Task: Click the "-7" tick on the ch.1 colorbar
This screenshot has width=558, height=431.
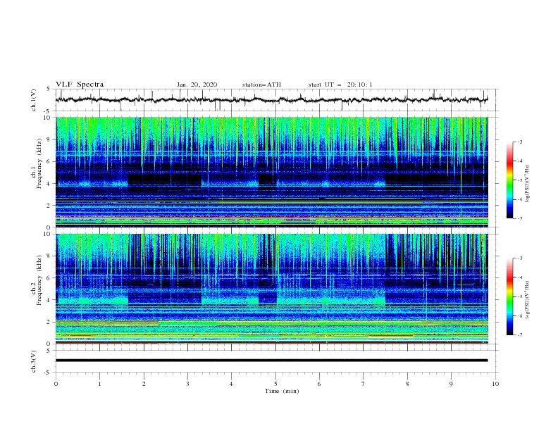Action: (x=519, y=219)
